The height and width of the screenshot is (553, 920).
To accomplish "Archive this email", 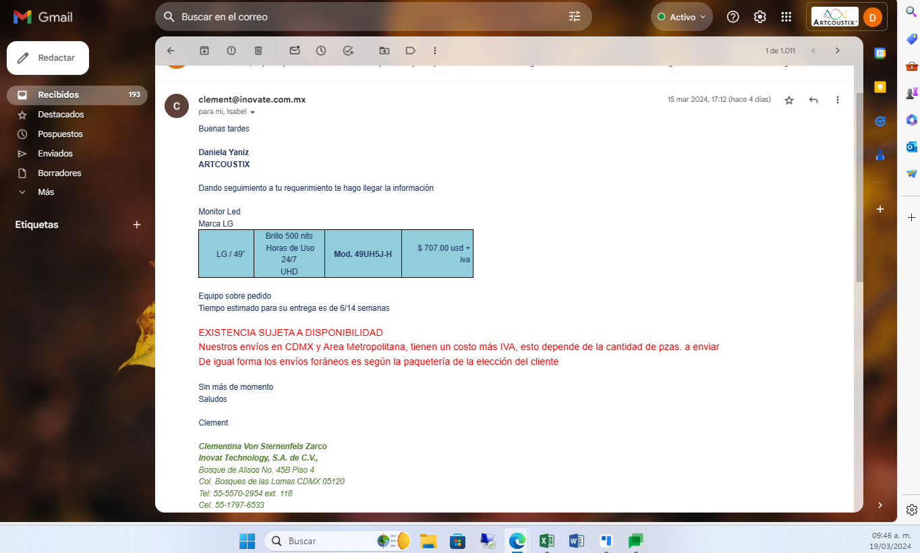I will pos(204,51).
